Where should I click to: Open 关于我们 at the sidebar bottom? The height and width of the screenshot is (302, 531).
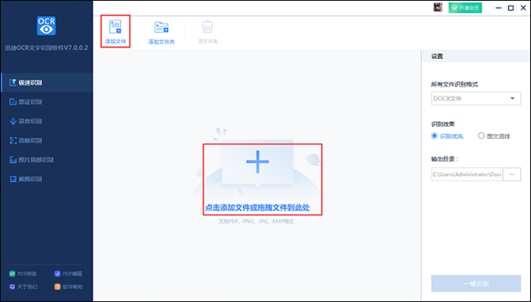(24, 287)
